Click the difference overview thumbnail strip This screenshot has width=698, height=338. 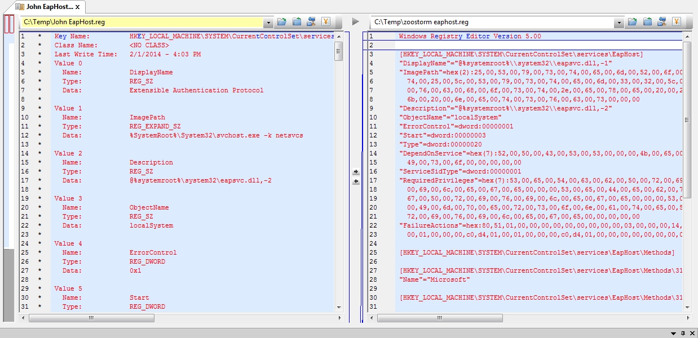pos(9,169)
